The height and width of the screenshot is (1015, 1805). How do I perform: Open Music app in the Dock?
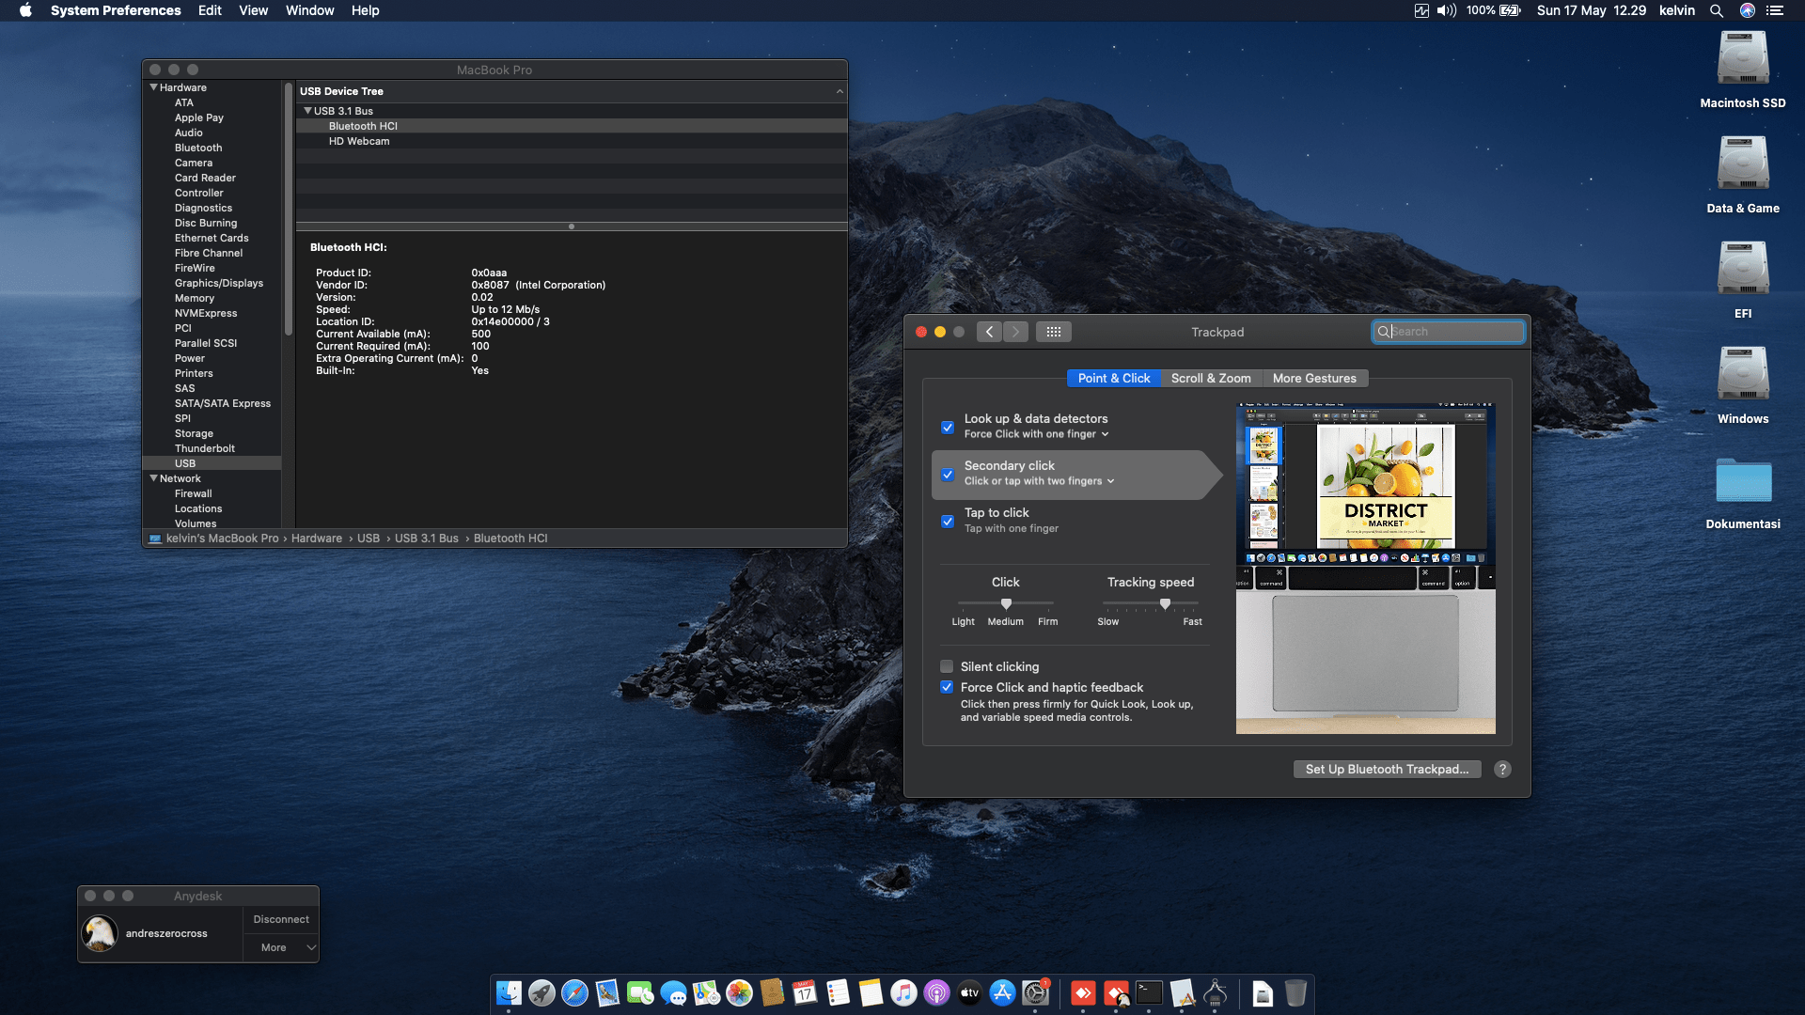tap(903, 992)
